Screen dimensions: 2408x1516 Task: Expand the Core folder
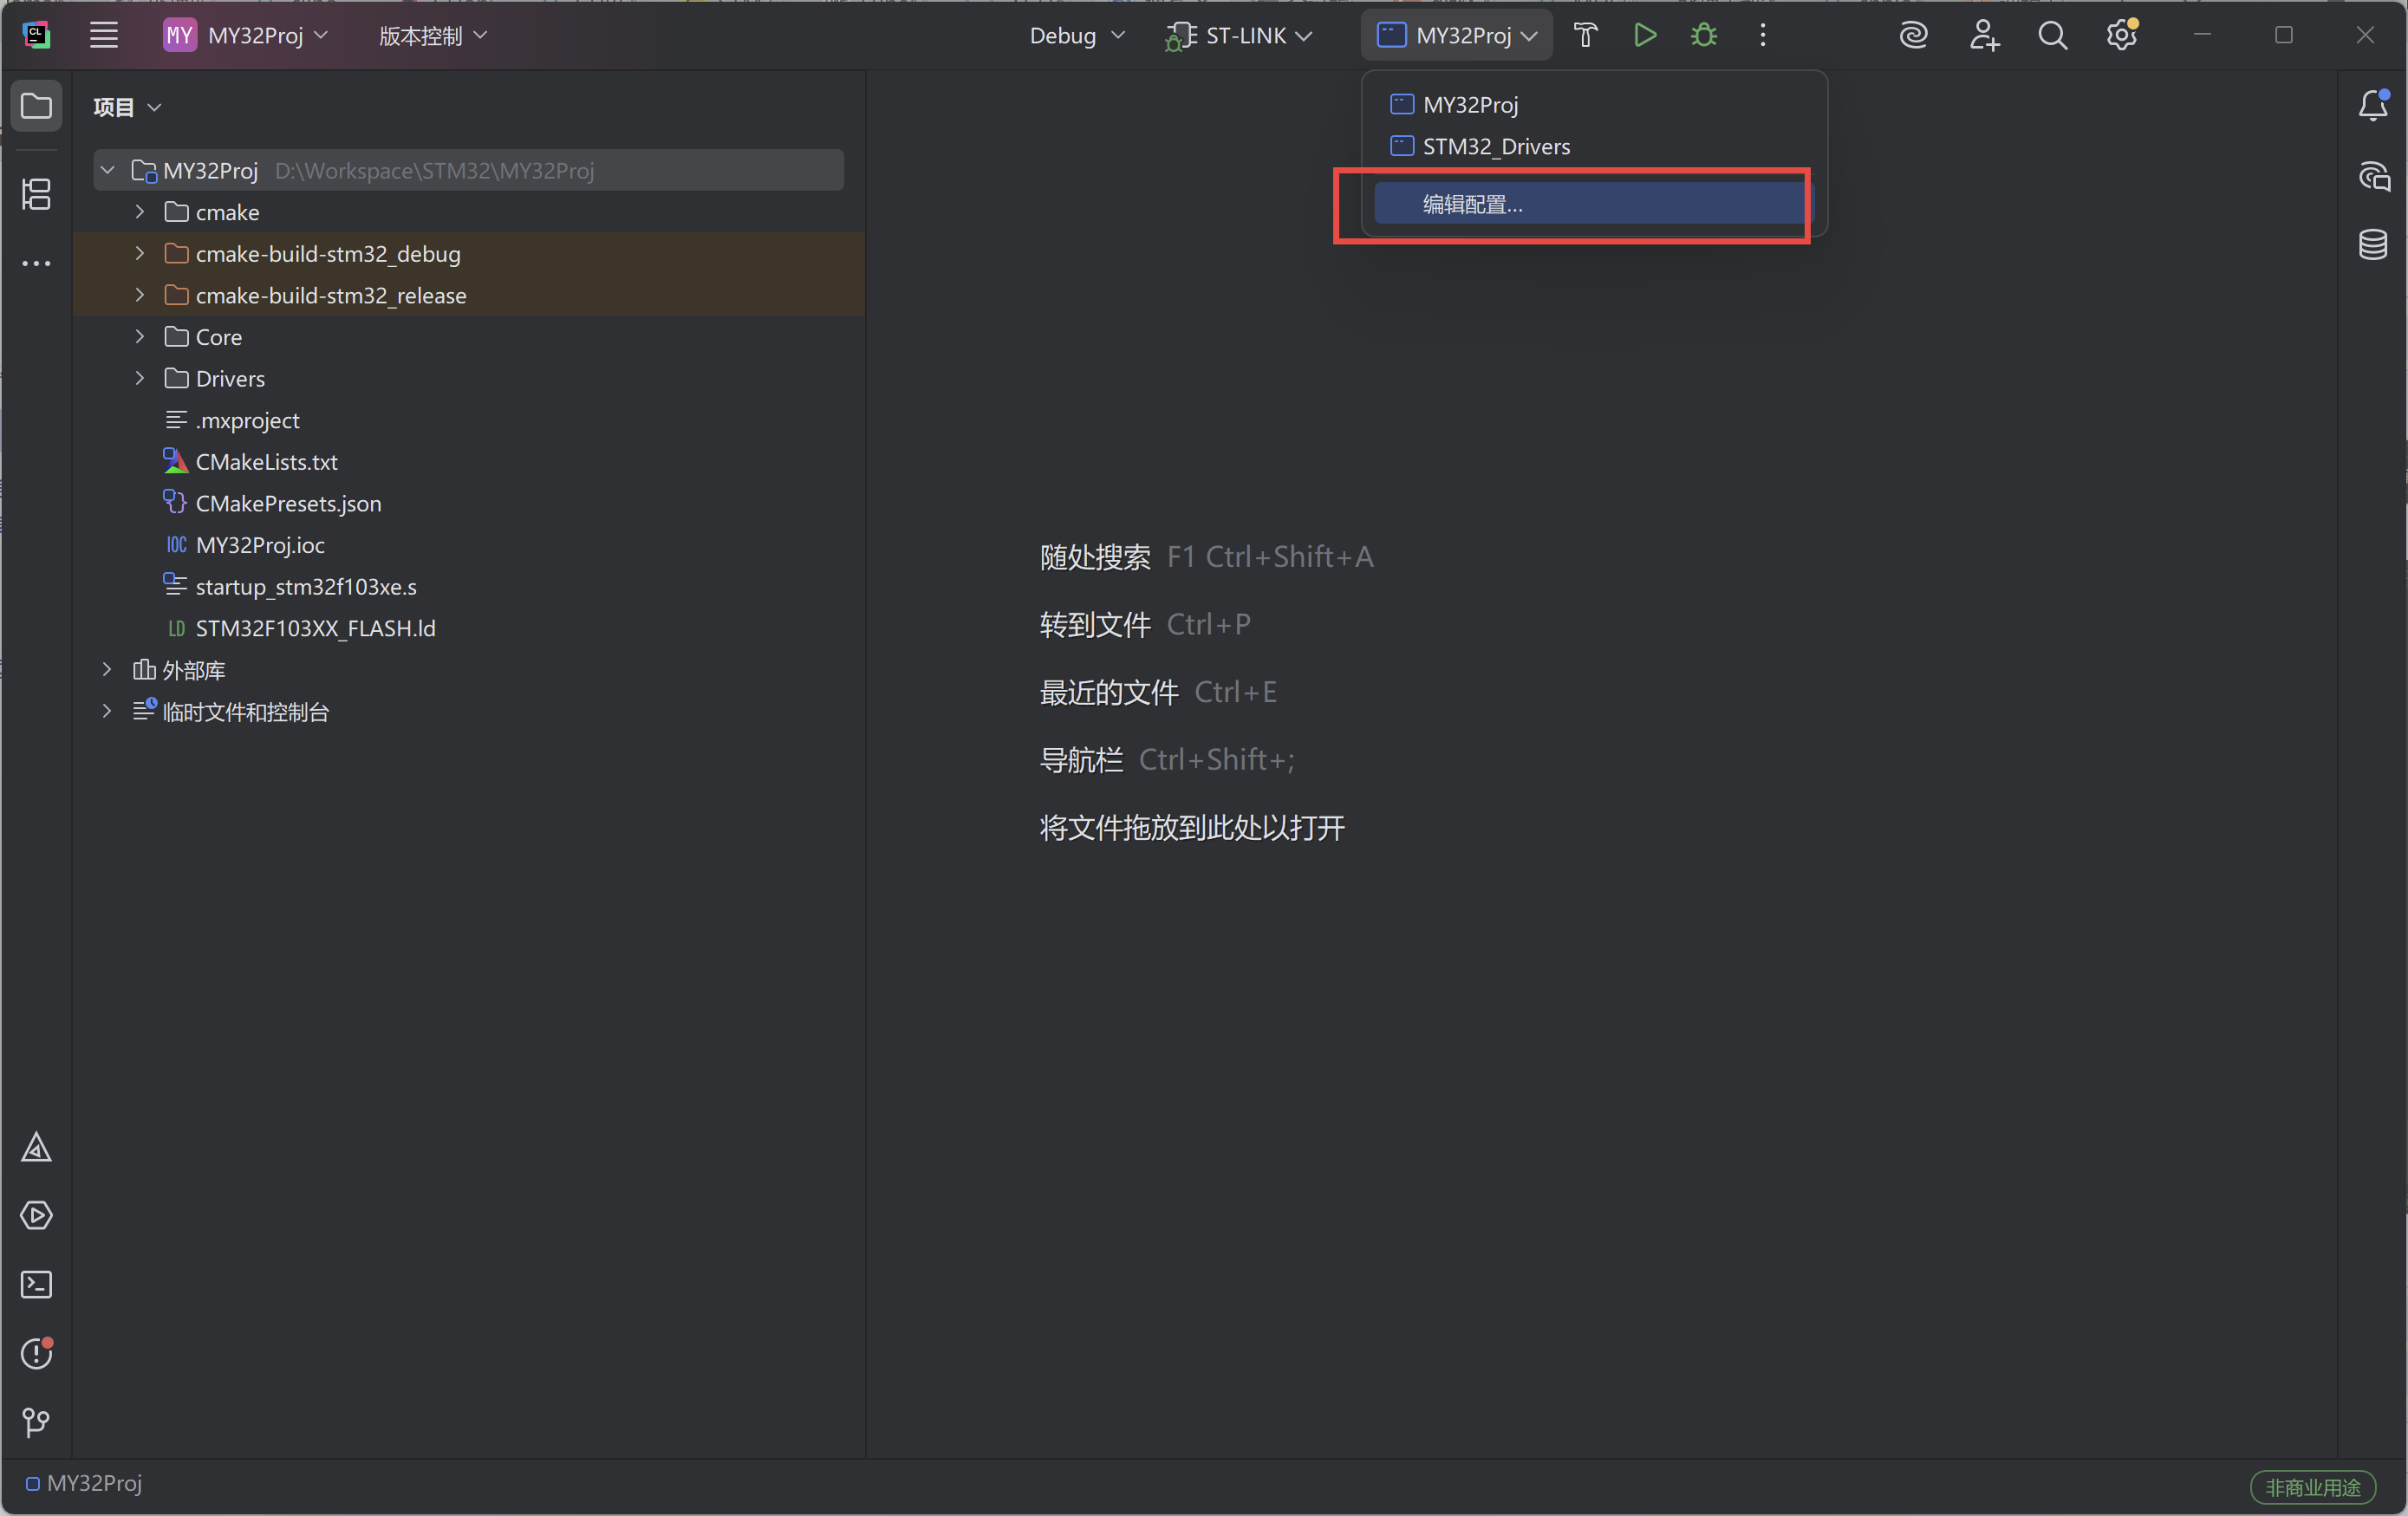140,337
